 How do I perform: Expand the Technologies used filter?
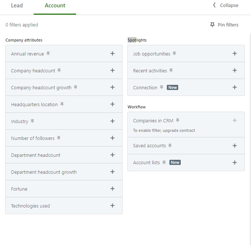click(112, 206)
